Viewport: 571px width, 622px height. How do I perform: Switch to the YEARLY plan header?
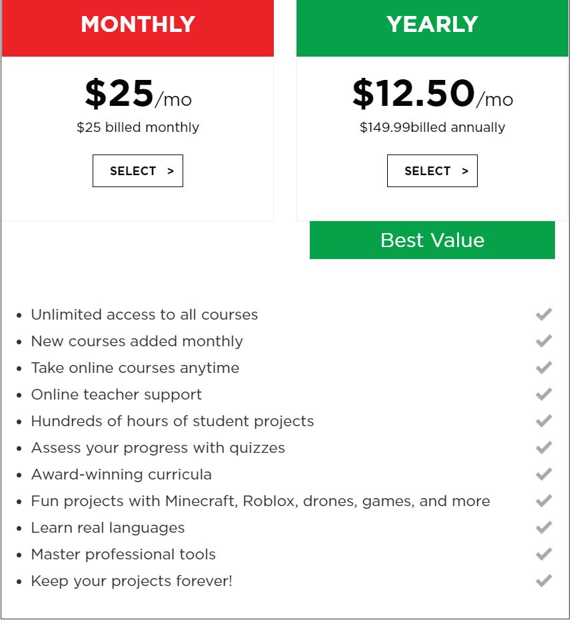(432, 25)
